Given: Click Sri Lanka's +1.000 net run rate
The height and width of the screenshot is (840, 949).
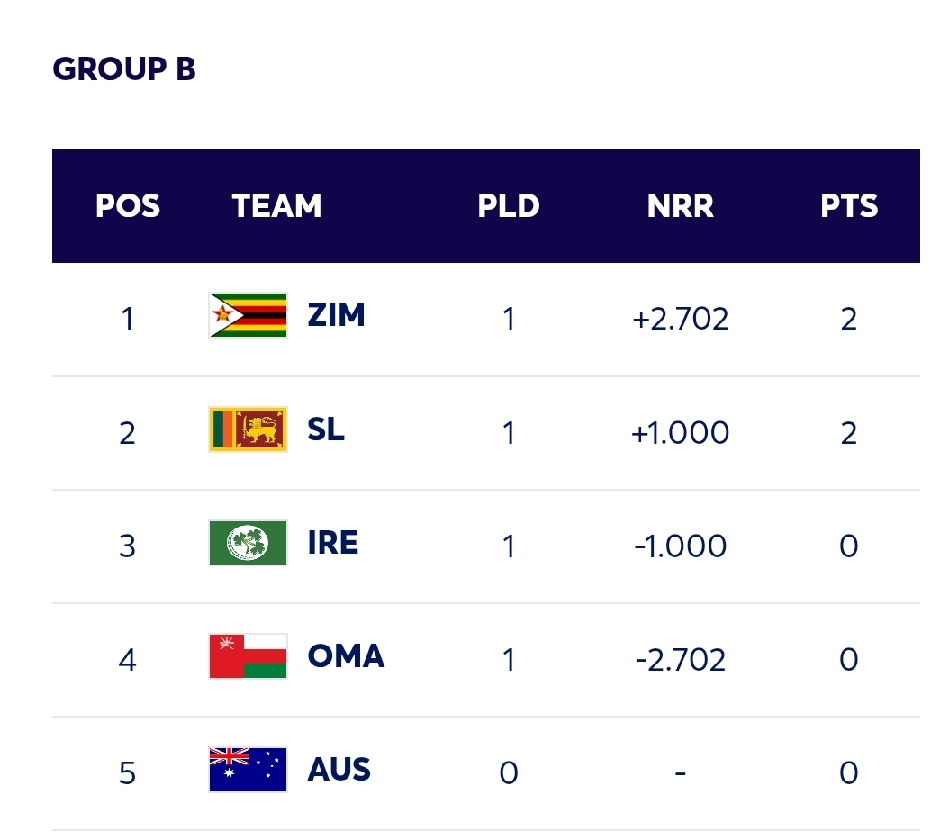Looking at the screenshot, I should [x=681, y=433].
